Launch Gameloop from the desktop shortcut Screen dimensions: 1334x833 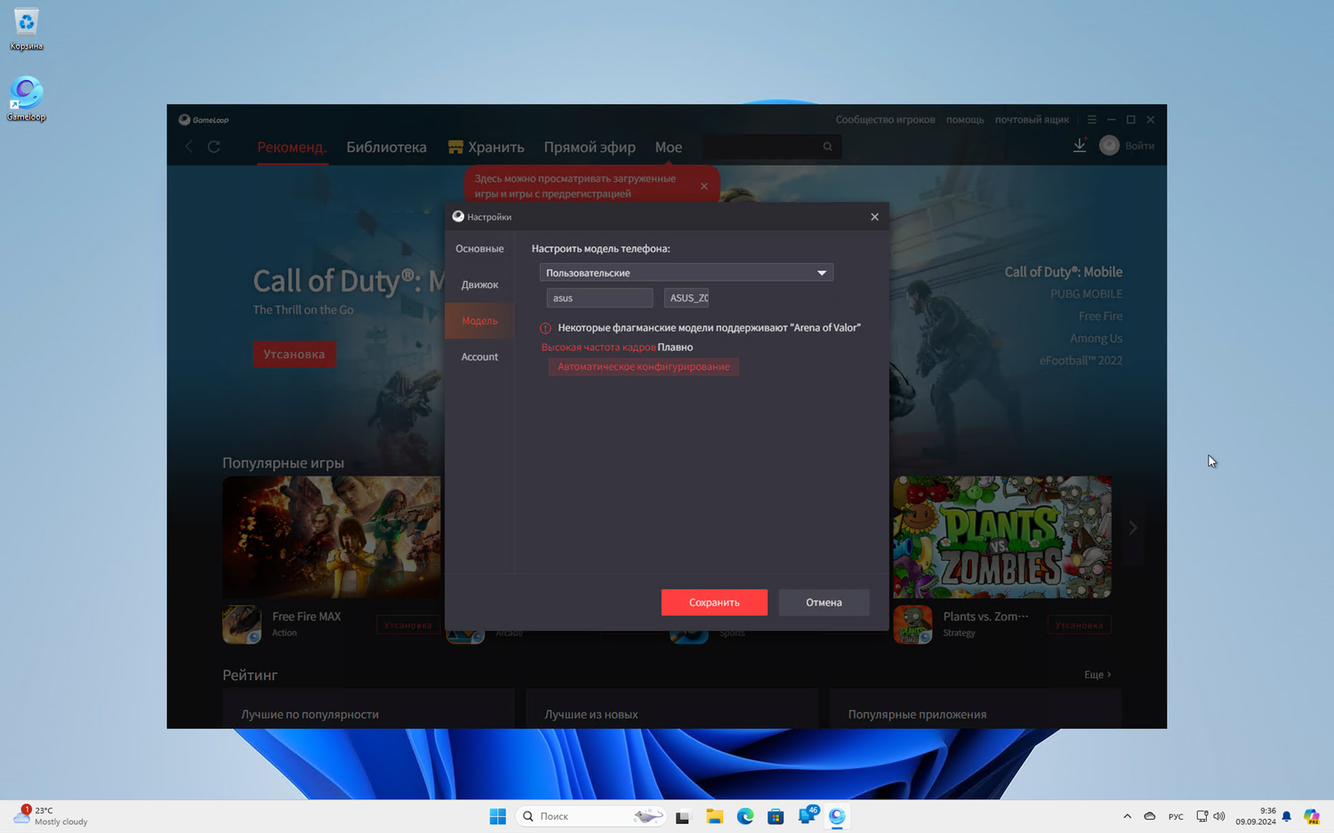pyautogui.click(x=26, y=99)
